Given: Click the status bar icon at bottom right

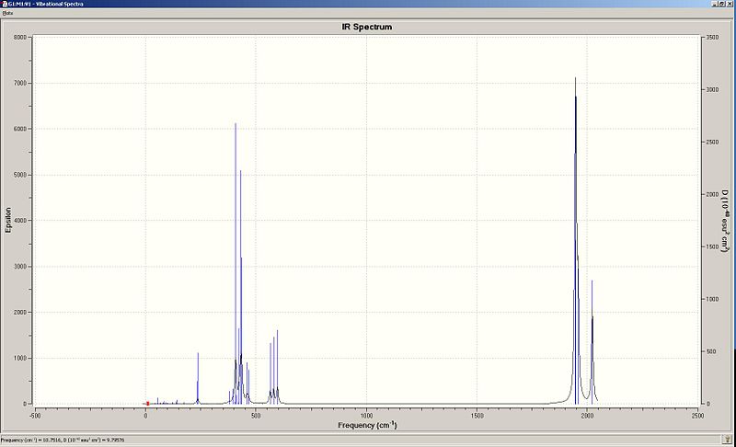Looking at the screenshot, I should 727,440.
